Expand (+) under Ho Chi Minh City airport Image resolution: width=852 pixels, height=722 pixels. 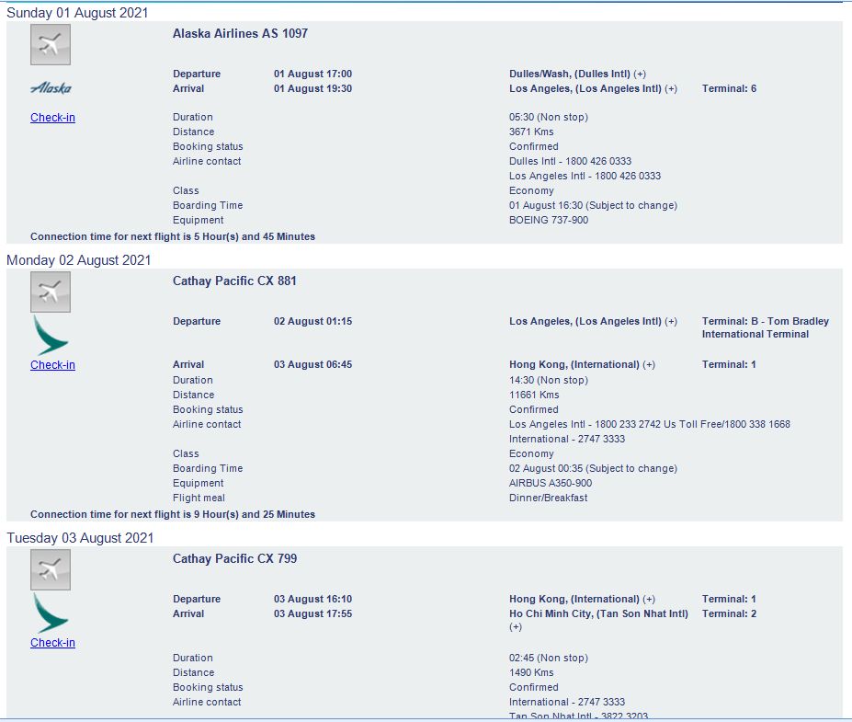(516, 627)
